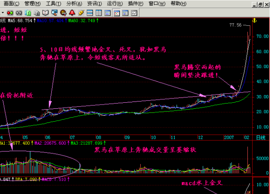The width and height of the screenshot is (270, 194).
Task: Click the gray trend chart window icon
Action: coord(134,13)
